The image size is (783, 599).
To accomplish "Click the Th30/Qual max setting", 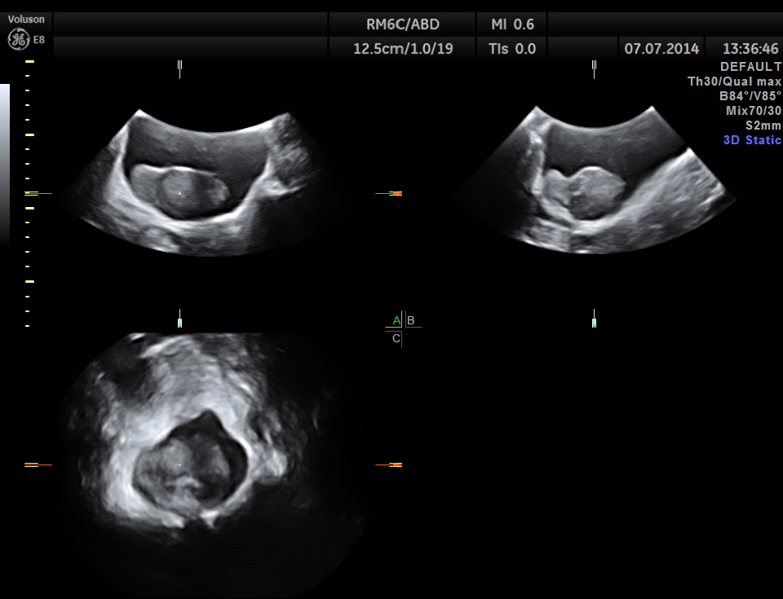I will click(x=734, y=81).
